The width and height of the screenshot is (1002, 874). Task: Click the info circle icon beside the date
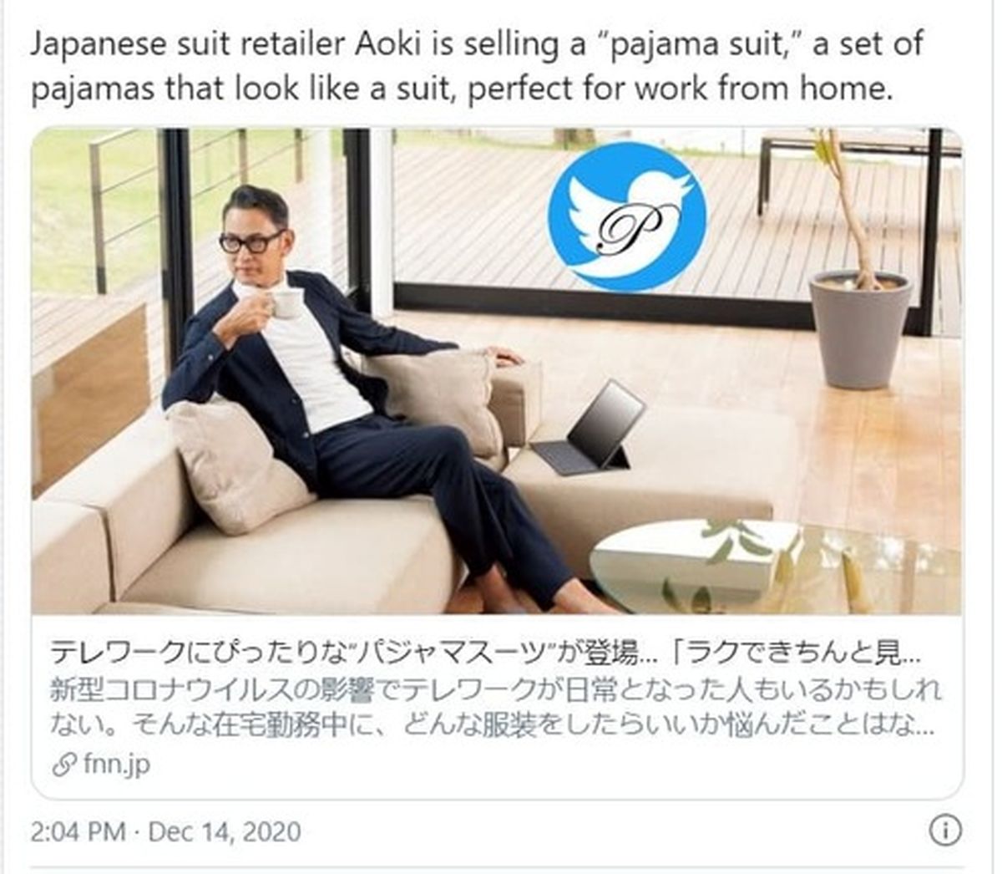[x=944, y=831]
